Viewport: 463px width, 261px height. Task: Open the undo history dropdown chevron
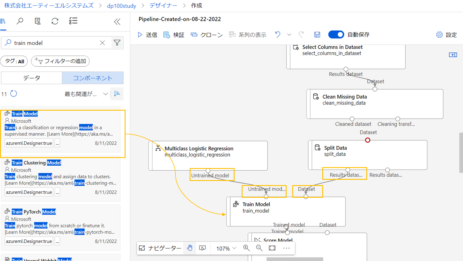point(289,35)
